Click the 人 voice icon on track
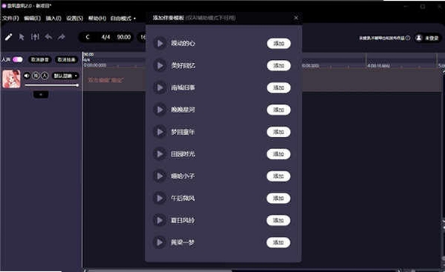Screen dimensions: 445x272 coord(44,76)
